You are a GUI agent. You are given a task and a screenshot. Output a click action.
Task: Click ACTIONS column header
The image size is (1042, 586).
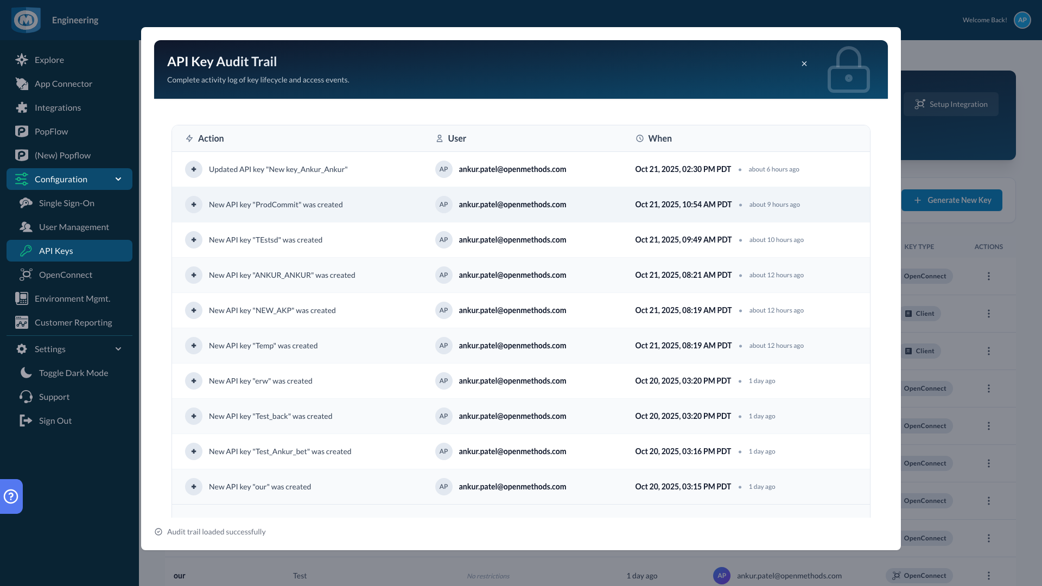point(988,247)
